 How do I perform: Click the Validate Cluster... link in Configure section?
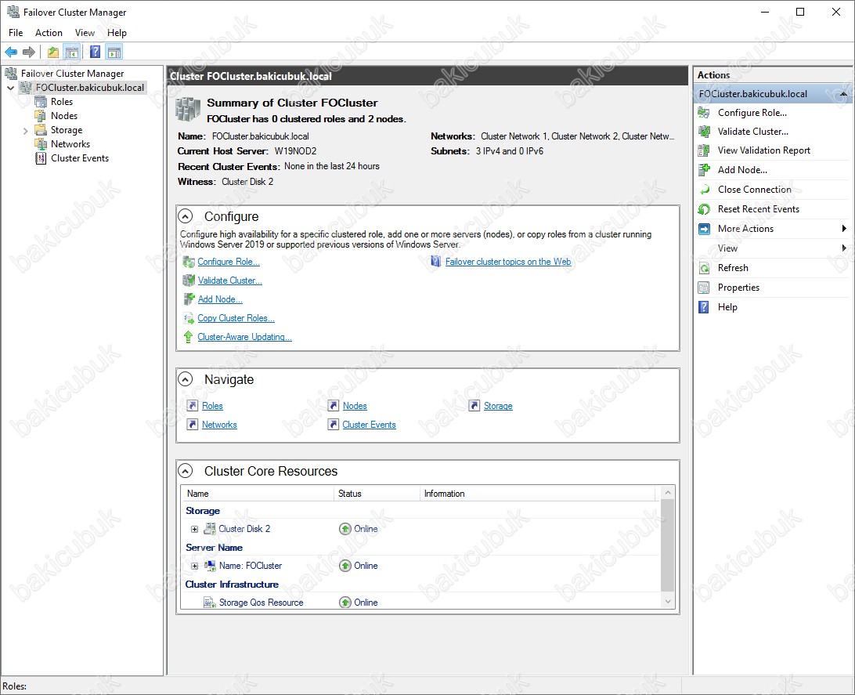(229, 281)
